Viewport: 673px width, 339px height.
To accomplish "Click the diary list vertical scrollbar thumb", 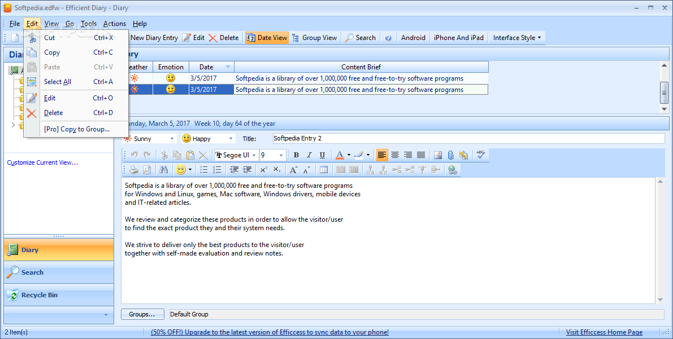I will pyautogui.click(x=665, y=93).
